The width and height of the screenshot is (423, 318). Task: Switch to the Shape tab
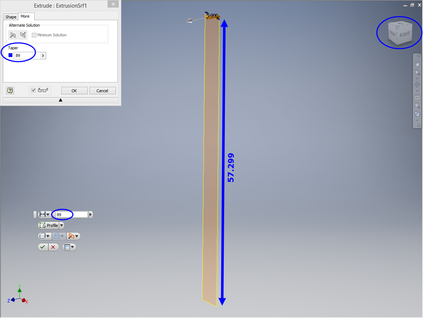[11, 17]
